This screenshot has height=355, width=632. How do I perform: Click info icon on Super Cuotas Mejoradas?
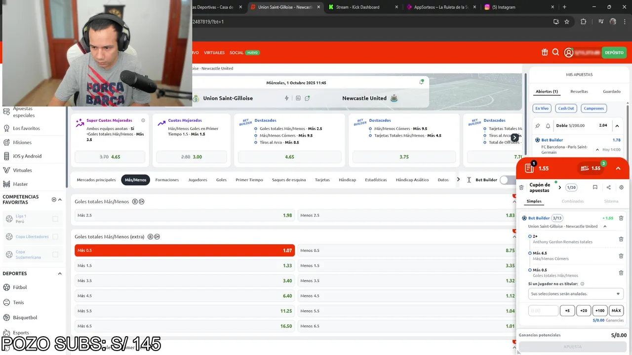point(143,120)
